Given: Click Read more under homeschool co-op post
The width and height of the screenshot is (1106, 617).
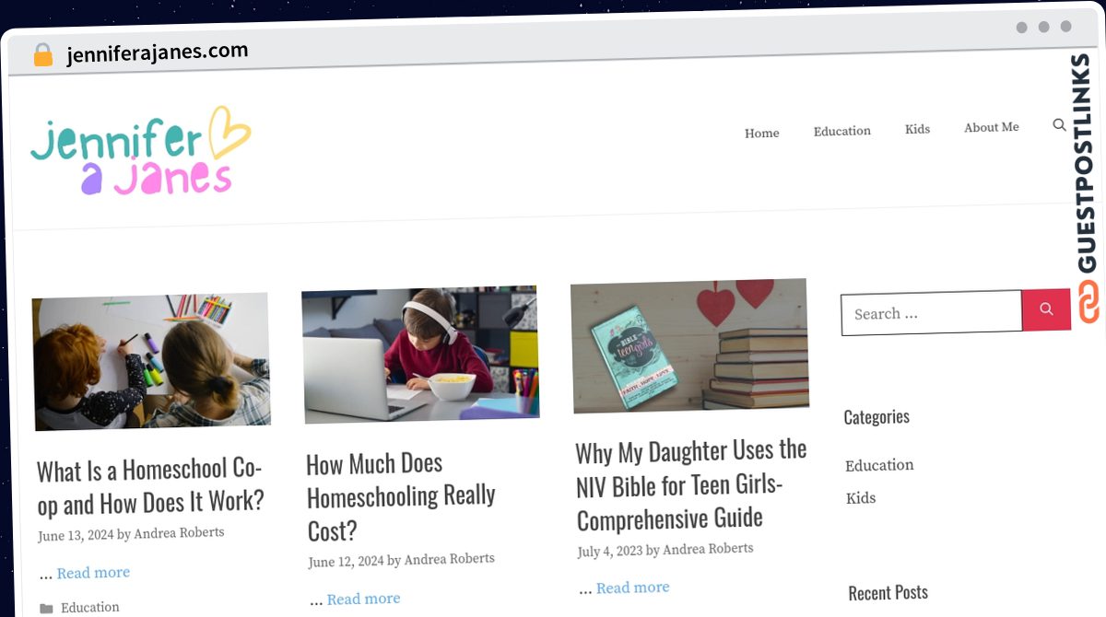Looking at the screenshot, I should click(93, 573).
